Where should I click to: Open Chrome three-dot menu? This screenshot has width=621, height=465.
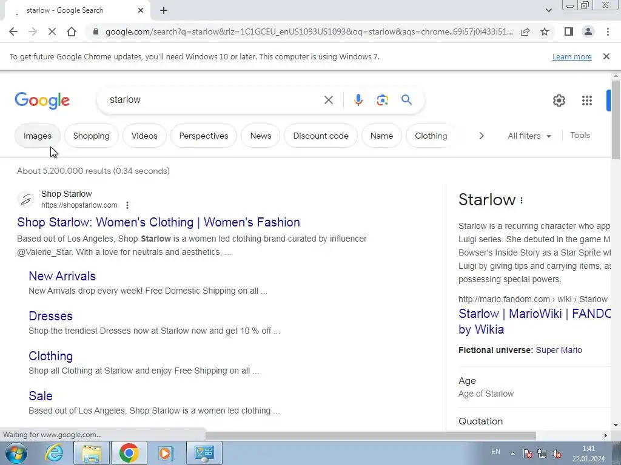tap(608, 31)
